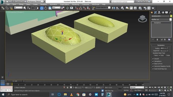Open the Schematic View icon

[x=135, y=8]
